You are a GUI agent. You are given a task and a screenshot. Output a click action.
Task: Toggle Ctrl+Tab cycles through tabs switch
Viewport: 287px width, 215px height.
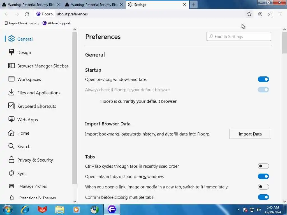263,166
